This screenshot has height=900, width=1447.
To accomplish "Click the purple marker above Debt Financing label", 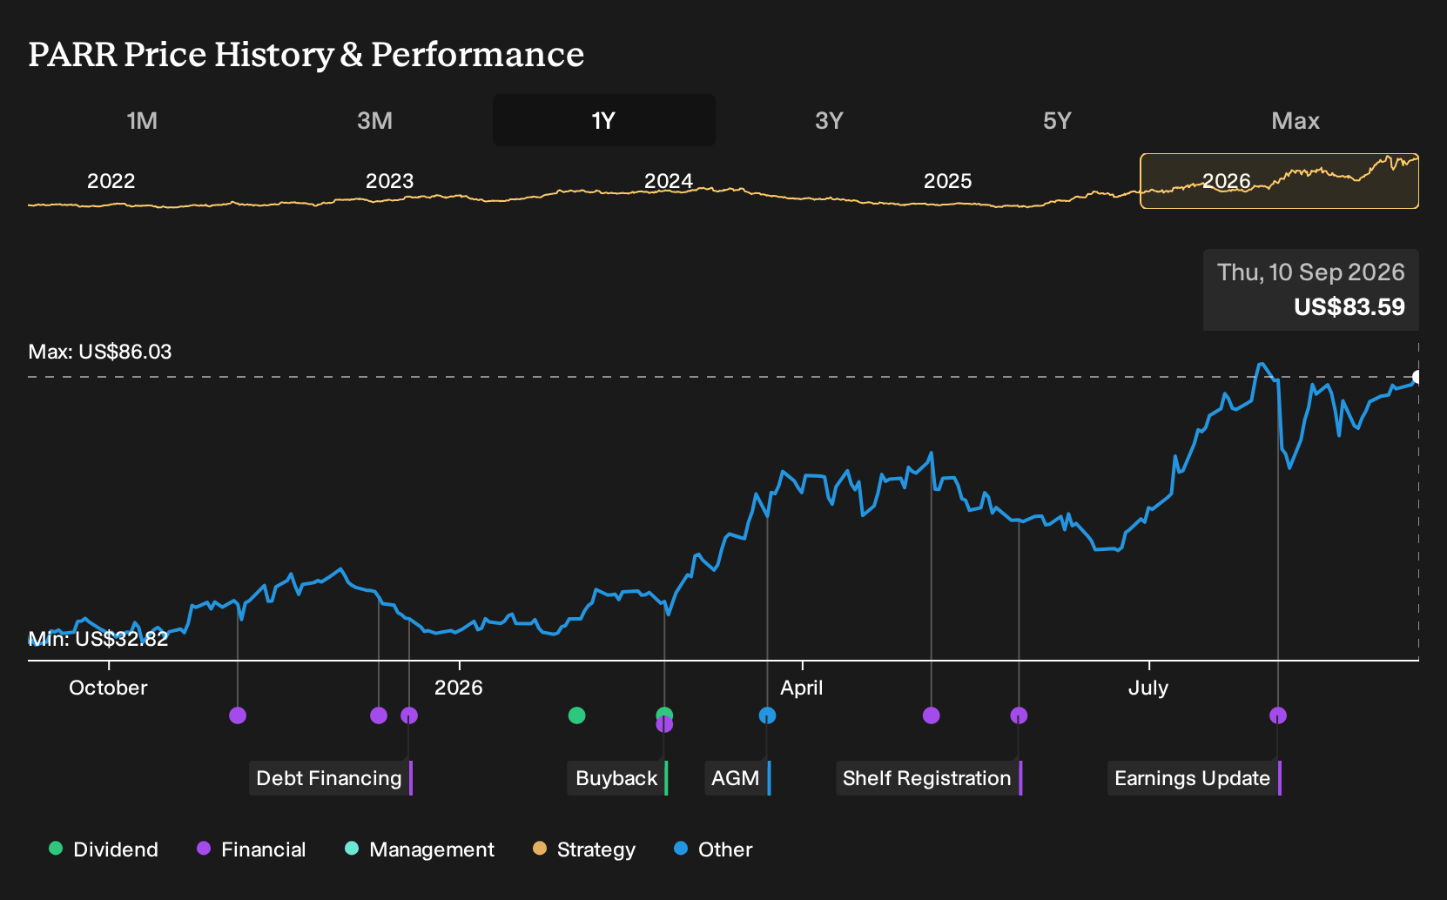I will (409, 715).
